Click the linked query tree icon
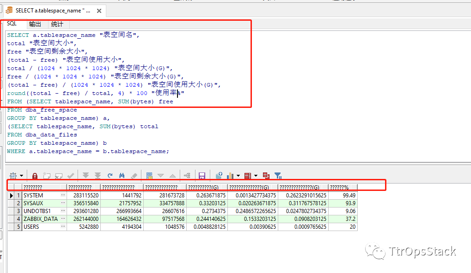Screen dimensions: 471x273 coord(187,176)
